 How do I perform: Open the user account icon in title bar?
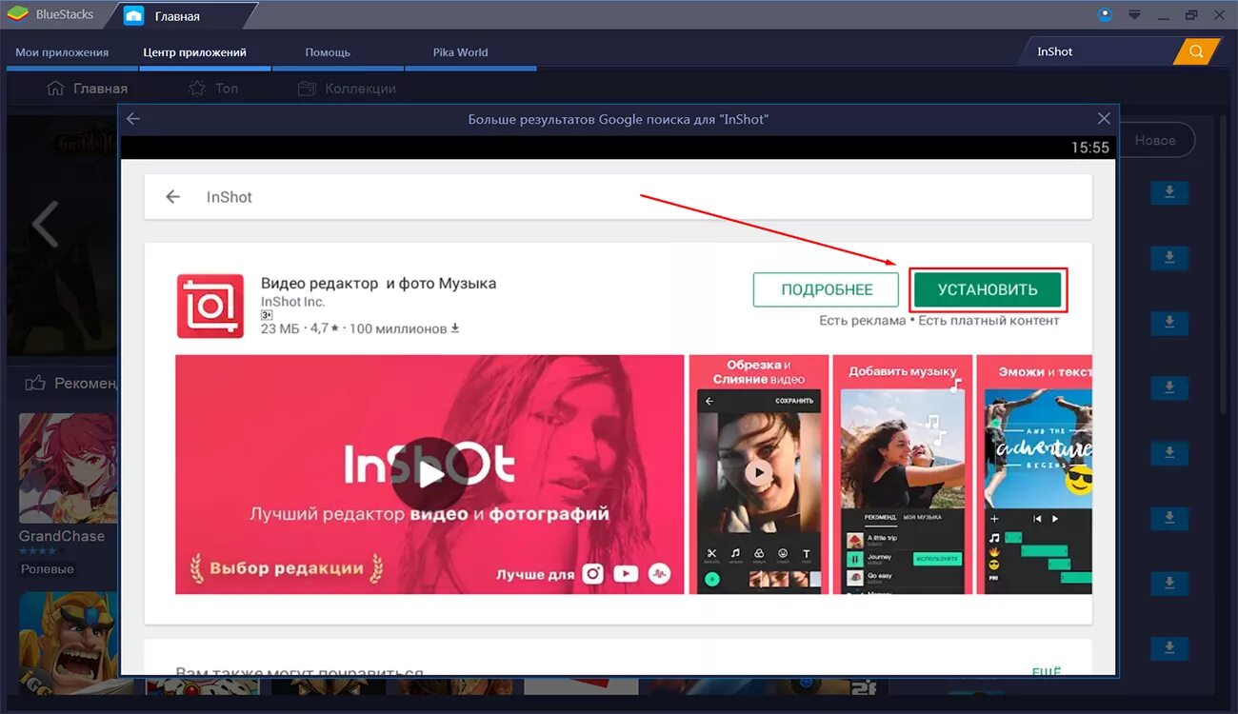tap(1105, 14)
